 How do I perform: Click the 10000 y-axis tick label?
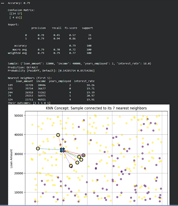(x=19, y=193)
